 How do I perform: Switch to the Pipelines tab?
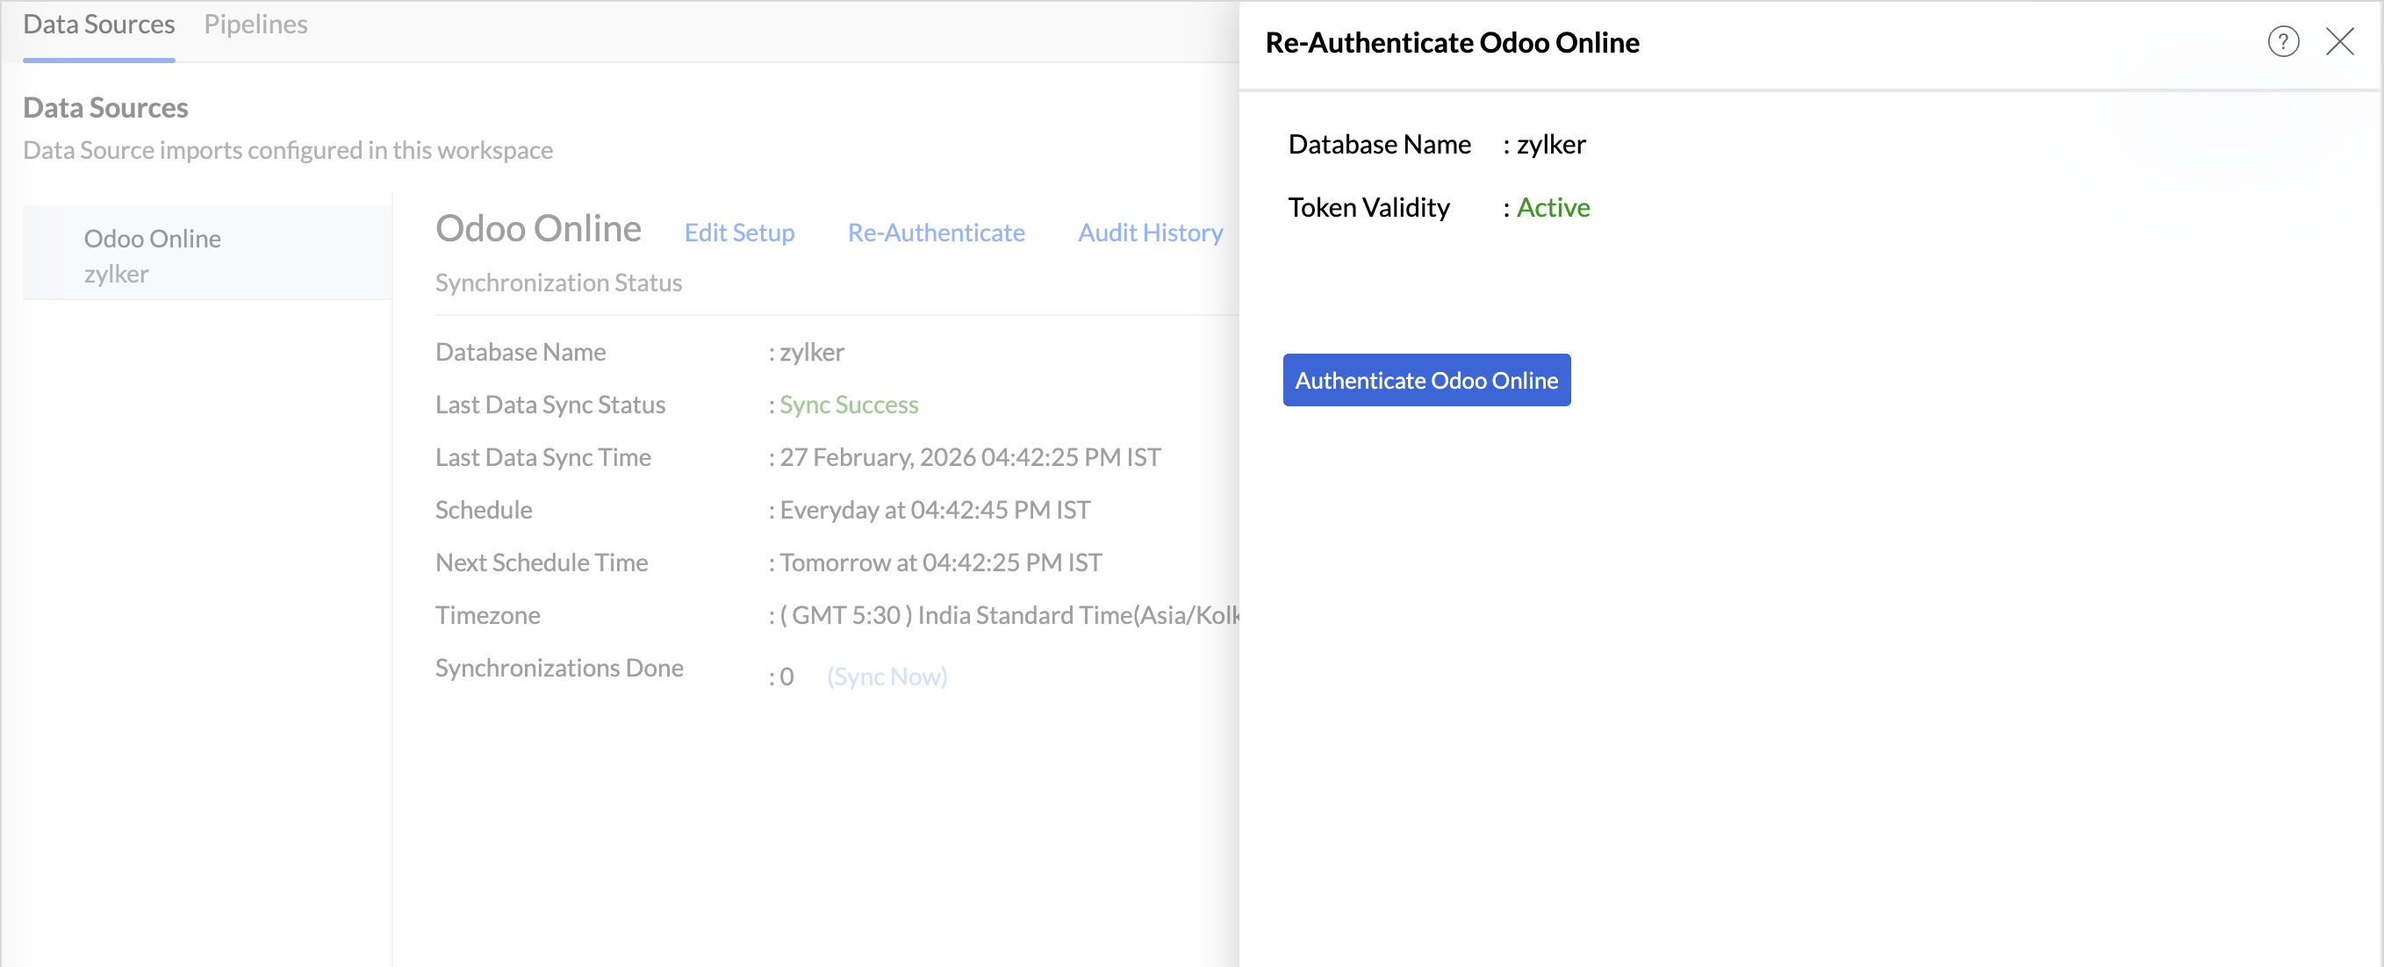pos(255,24)
